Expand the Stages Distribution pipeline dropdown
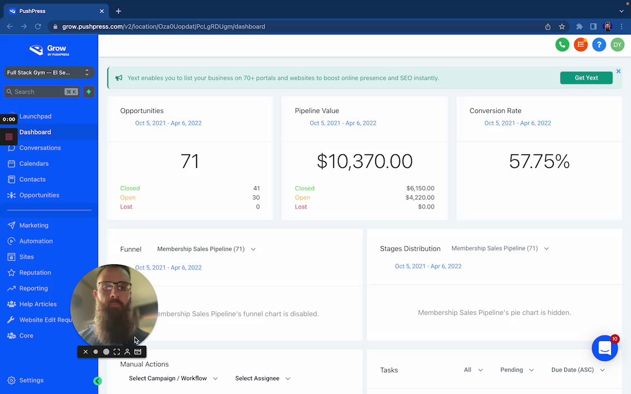Image resolution: width=631 pixels, height=394 pixels. click(500, 248)
